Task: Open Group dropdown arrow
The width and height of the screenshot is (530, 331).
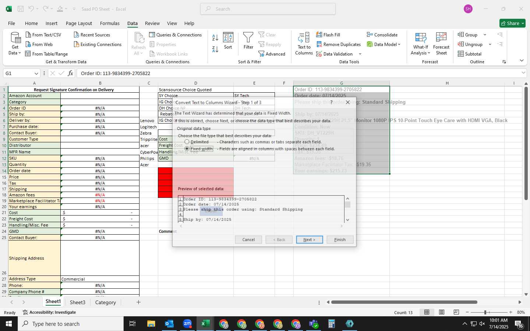Action: coord(485,35)
